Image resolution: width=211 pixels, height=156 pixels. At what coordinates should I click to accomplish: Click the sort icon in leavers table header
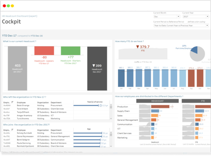coord(13,102)
